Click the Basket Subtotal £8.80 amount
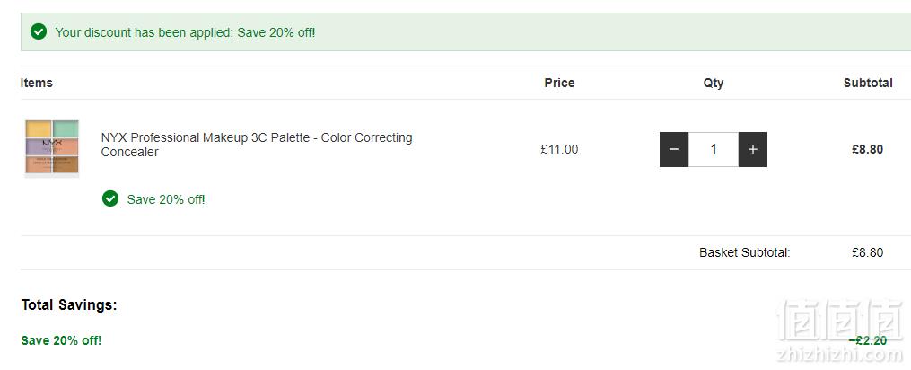Image resolution: width=911 pixels, height=370 pixels. (867, 252)
